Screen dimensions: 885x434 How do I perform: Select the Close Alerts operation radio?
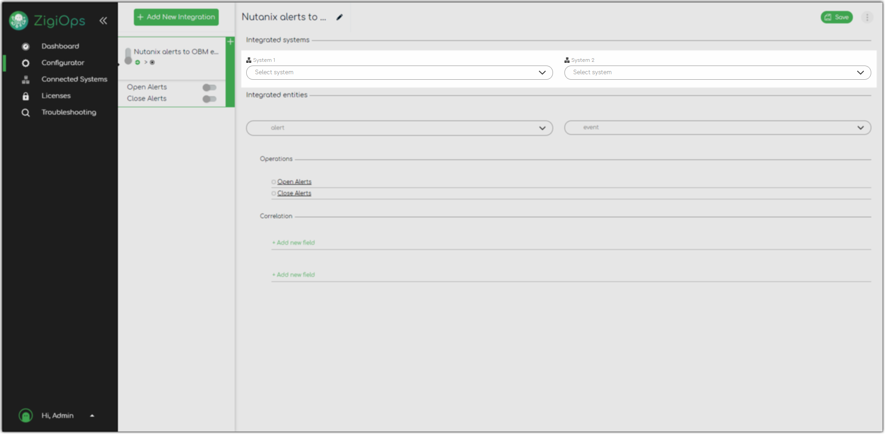tap(274, 193)
